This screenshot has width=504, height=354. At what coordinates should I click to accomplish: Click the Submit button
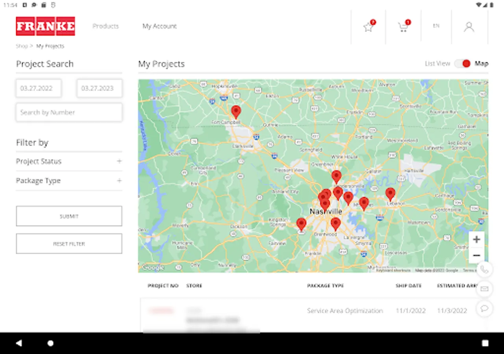[x=69, y=216]
